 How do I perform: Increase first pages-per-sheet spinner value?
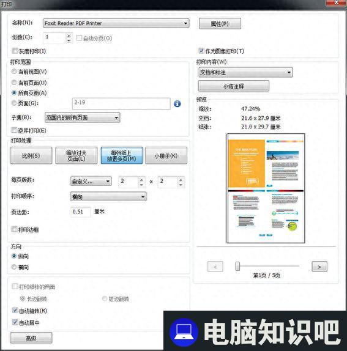click(x=141, y=180)
